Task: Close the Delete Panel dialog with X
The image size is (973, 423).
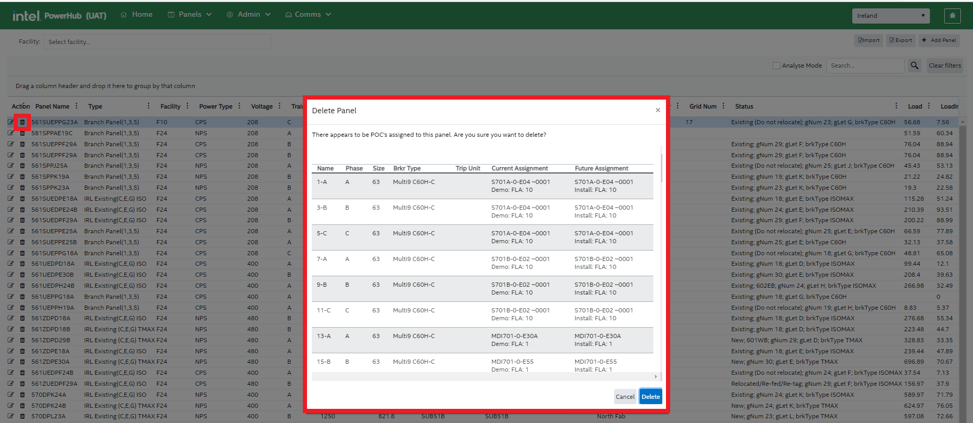Action: tap(658, 110)
